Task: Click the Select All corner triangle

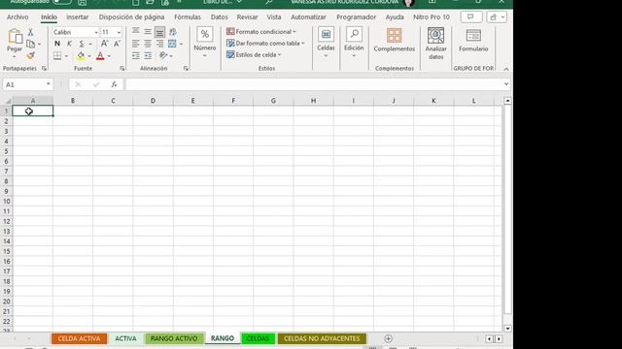Action: tap(8, 101)
